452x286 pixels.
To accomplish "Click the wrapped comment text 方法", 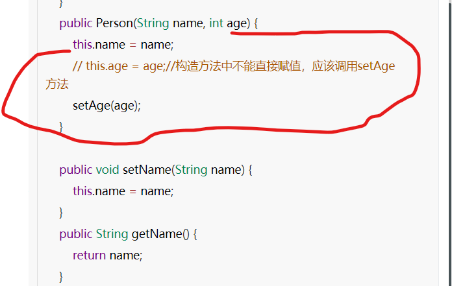I will 57,84.
